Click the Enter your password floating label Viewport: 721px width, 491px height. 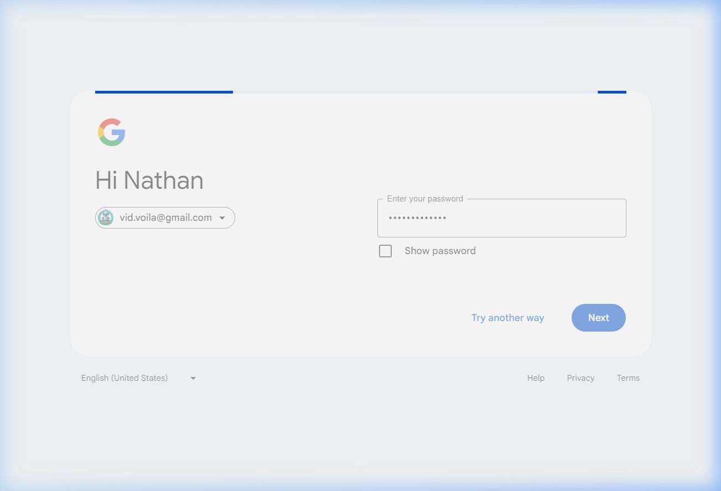coord(425,199)
